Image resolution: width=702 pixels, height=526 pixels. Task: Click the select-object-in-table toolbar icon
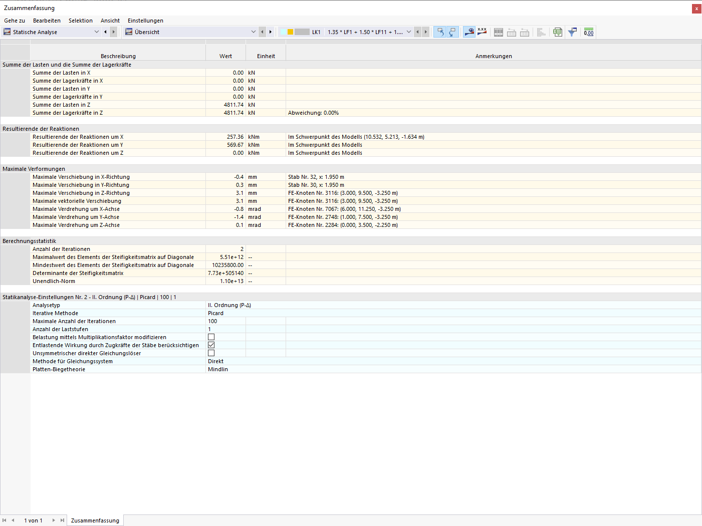click(x=439, y=32)
